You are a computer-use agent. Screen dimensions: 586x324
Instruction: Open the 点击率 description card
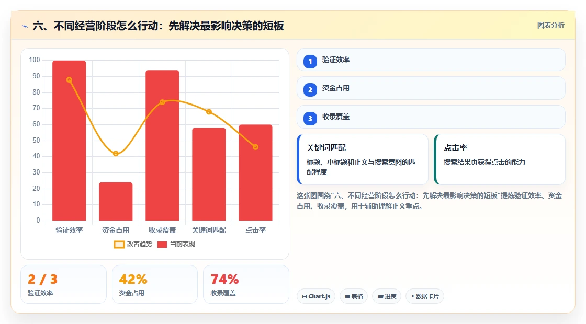click(500, 159)
